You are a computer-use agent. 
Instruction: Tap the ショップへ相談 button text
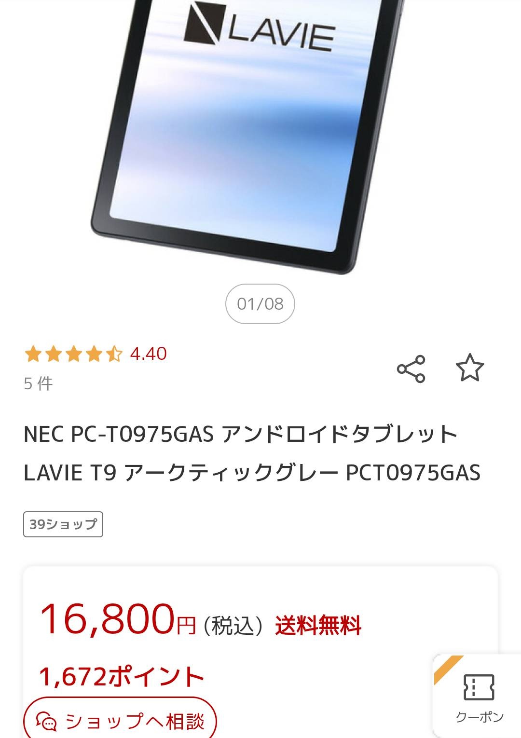(x=135, y=722)
